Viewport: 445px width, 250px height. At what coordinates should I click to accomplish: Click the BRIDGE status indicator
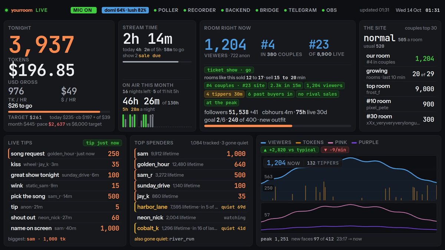(267, 10)
